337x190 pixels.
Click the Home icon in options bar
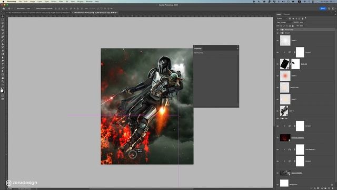(x=4, y=8)
